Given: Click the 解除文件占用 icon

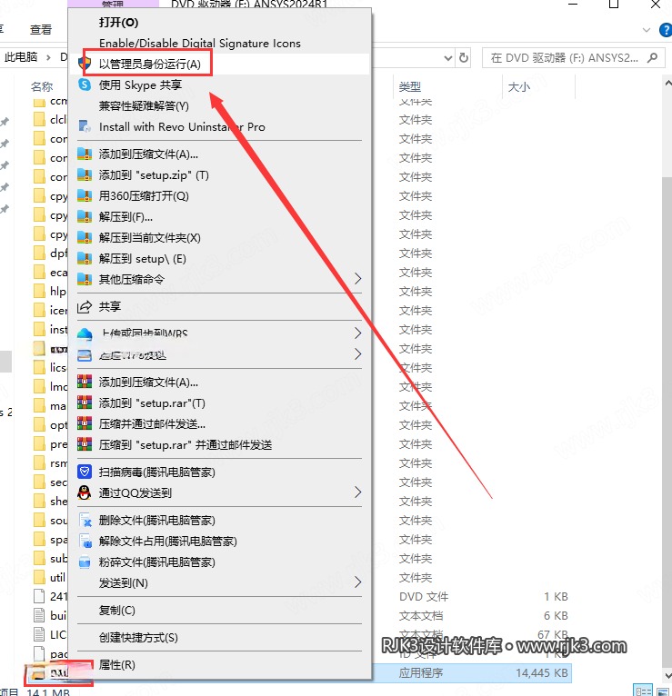Looking at the screenshot, I should [x=85, y=541].
